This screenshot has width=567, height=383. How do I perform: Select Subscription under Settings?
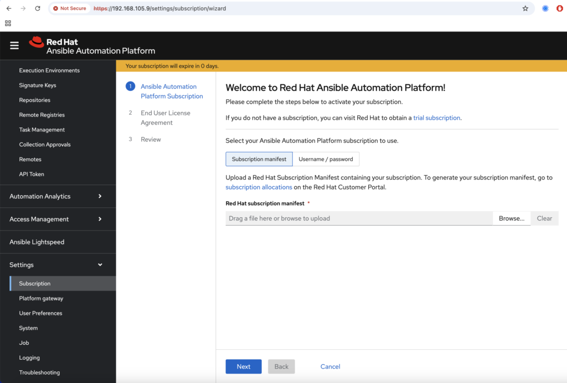tap(63, 283)
